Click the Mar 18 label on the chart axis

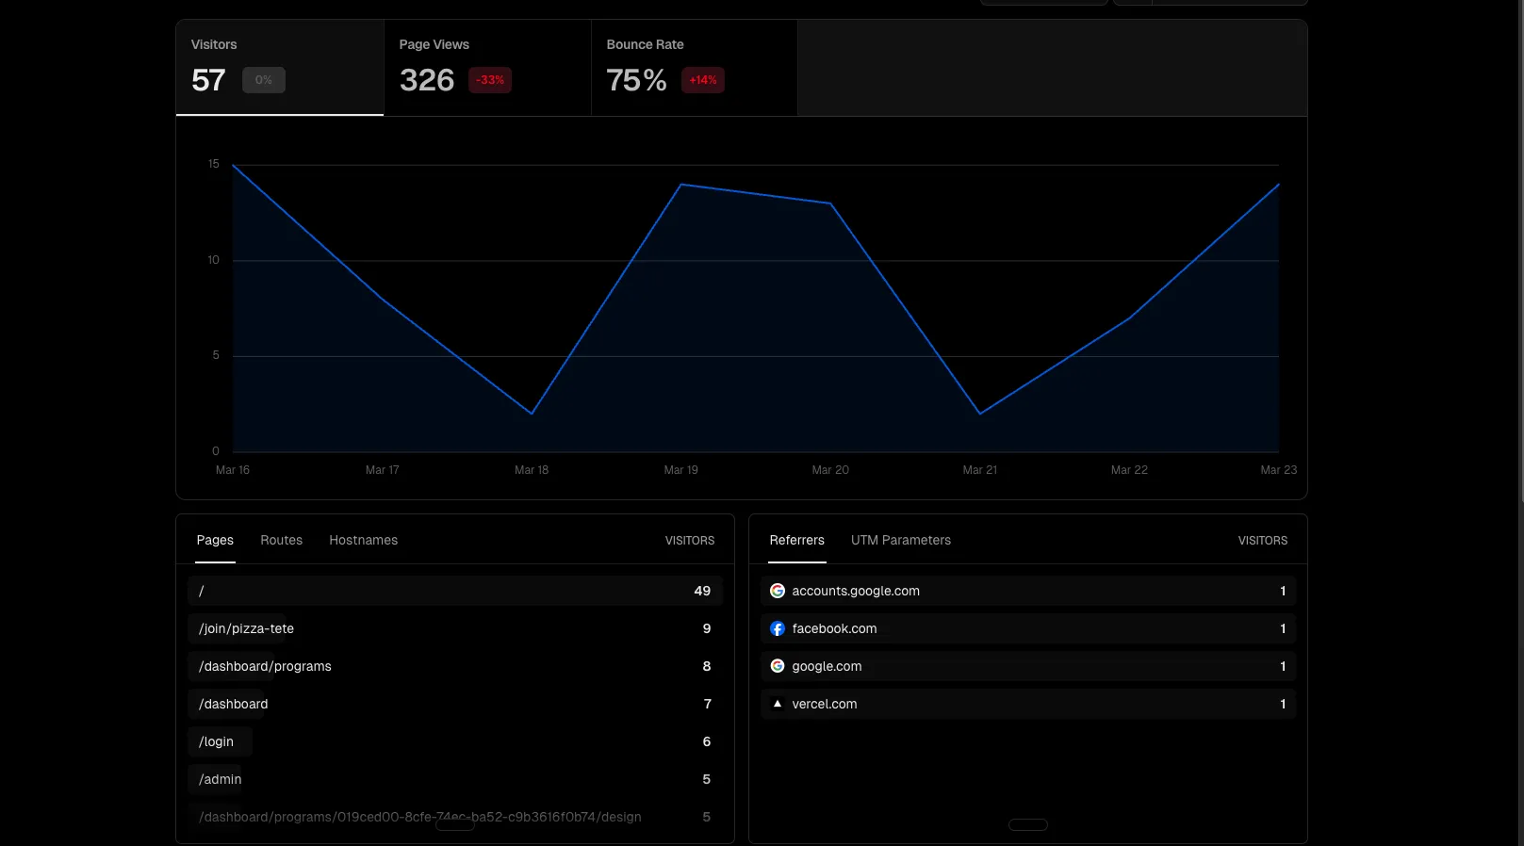532,470
